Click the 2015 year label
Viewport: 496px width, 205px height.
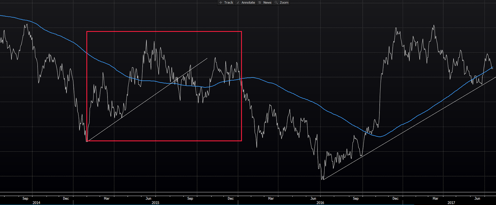coord(155,203)
